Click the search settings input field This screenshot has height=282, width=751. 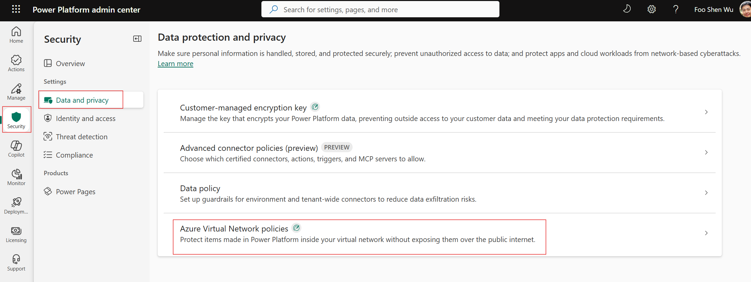(380, 9)
